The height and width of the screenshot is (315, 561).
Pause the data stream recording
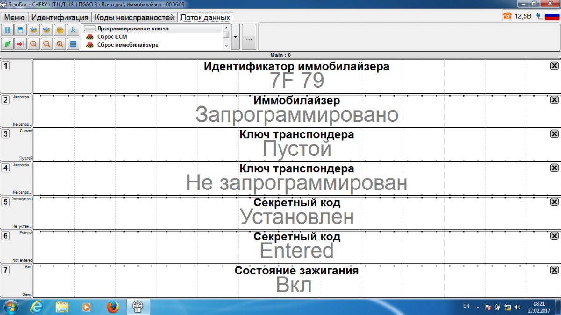coord(8,30)
